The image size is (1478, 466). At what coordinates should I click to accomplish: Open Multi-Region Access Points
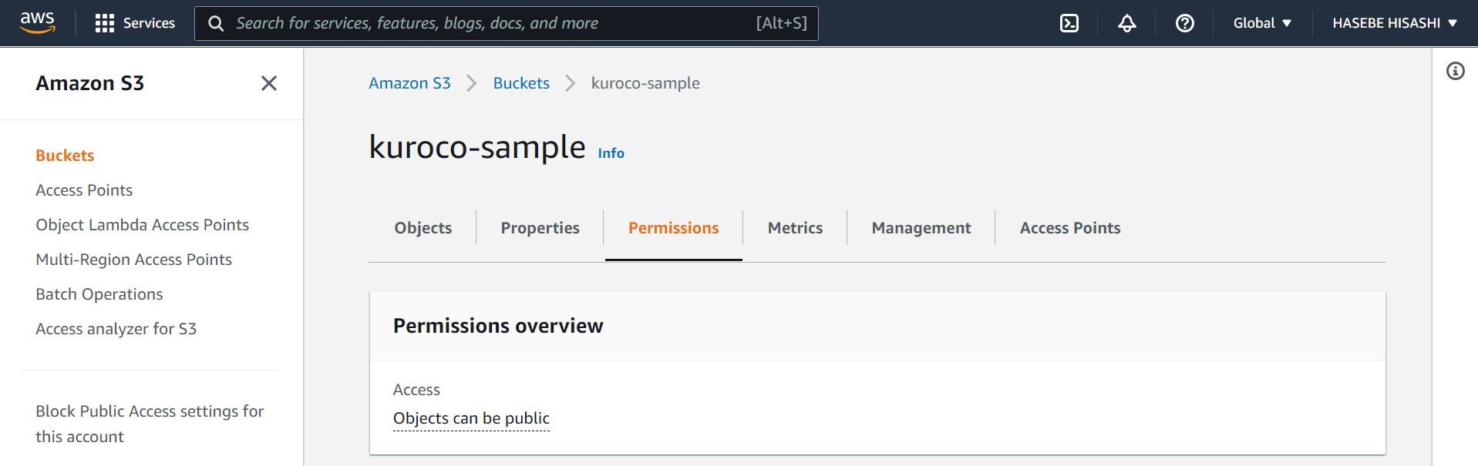tap(134, 260)
